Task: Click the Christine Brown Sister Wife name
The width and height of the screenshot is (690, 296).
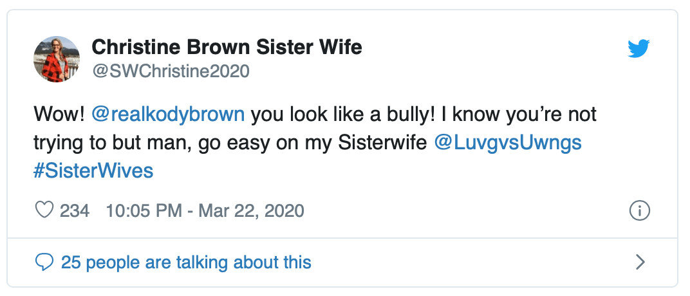Action: [x=227, y=47]
